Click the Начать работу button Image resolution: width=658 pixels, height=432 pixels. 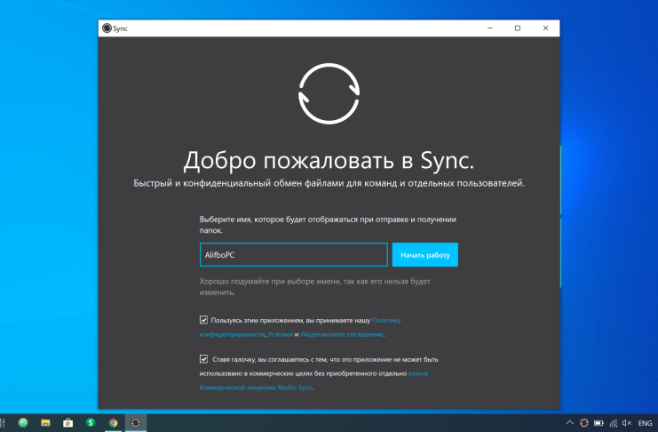pos(425,254)
